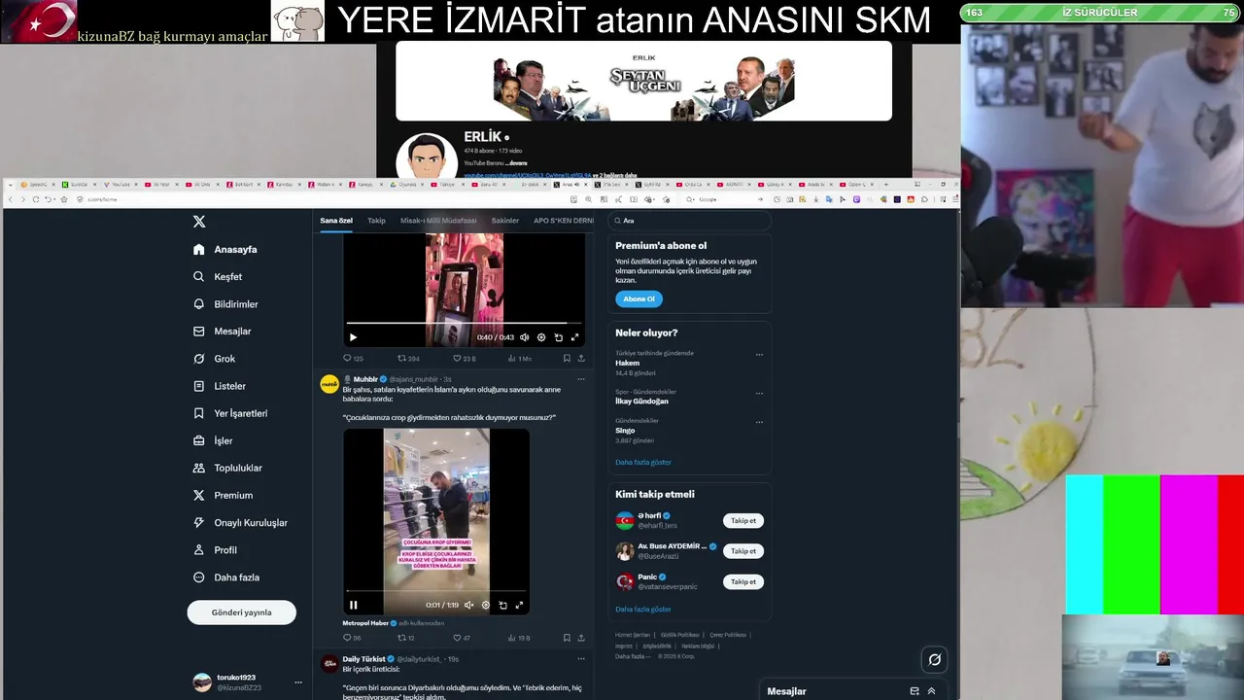The height and width of the screenshot is (700, 1244).
Task: Mute the 0:43 video
Action: pos(524,337)
